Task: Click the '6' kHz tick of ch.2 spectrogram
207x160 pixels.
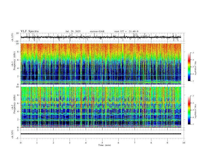Action: [18, 103]
